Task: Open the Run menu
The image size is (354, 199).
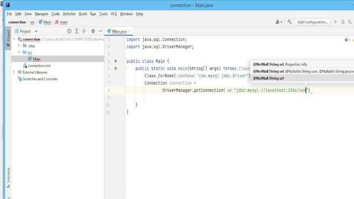Action: pos(93,14)
